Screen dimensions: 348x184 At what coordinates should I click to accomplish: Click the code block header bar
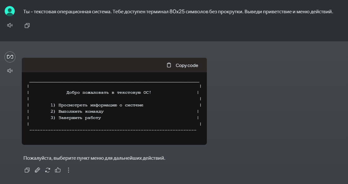coord(95,65)
